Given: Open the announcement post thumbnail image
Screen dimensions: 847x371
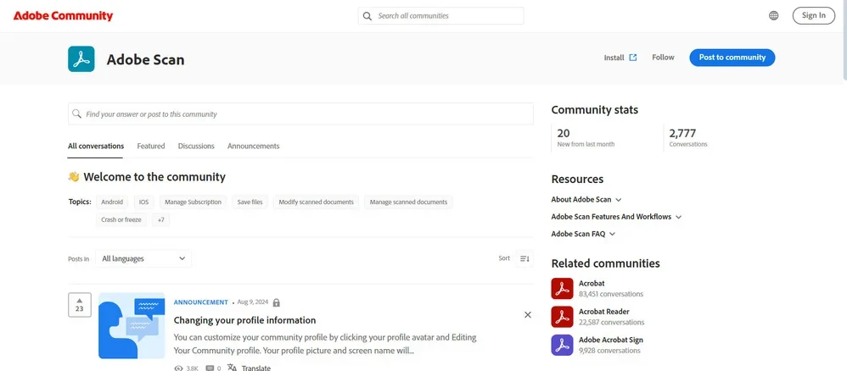Looking at the screenshot, I should (x=132, y=326).
